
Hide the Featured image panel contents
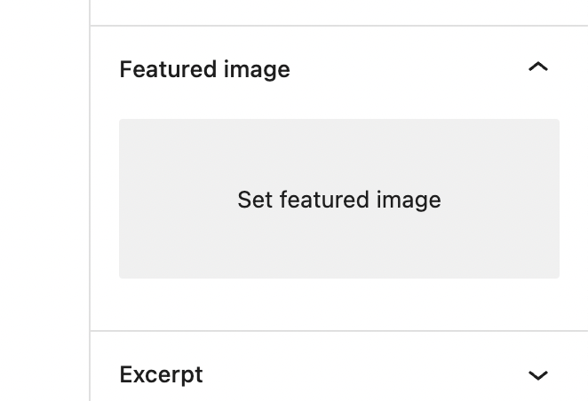[537, 67]
